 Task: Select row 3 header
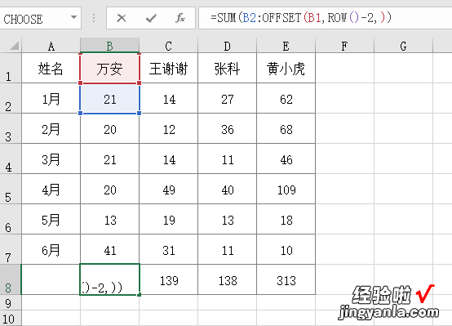point(11,128)
